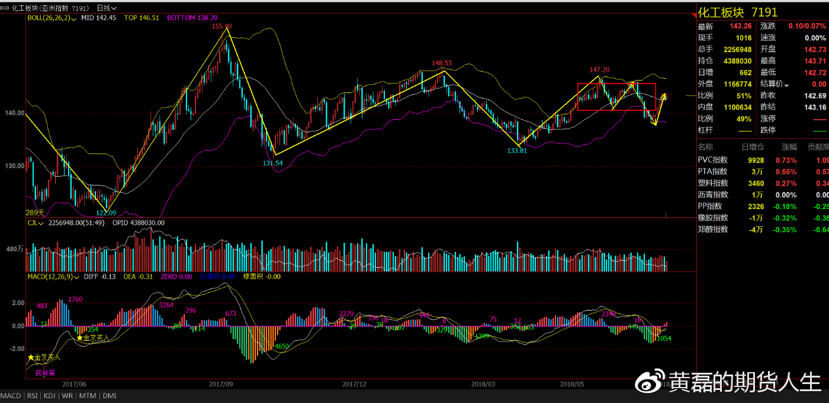Click the 最新 price value 143.26
The width and height of the screenshot is (829, 403).
point(740,26)
